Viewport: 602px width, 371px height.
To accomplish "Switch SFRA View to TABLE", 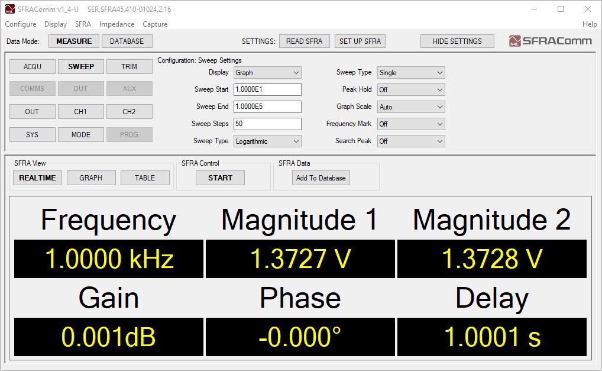I will pyautogui.click(x=145, y=178).
